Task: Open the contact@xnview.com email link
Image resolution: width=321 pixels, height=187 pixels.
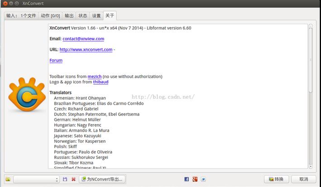Action: pyautogui.click(x=83, y=38)
